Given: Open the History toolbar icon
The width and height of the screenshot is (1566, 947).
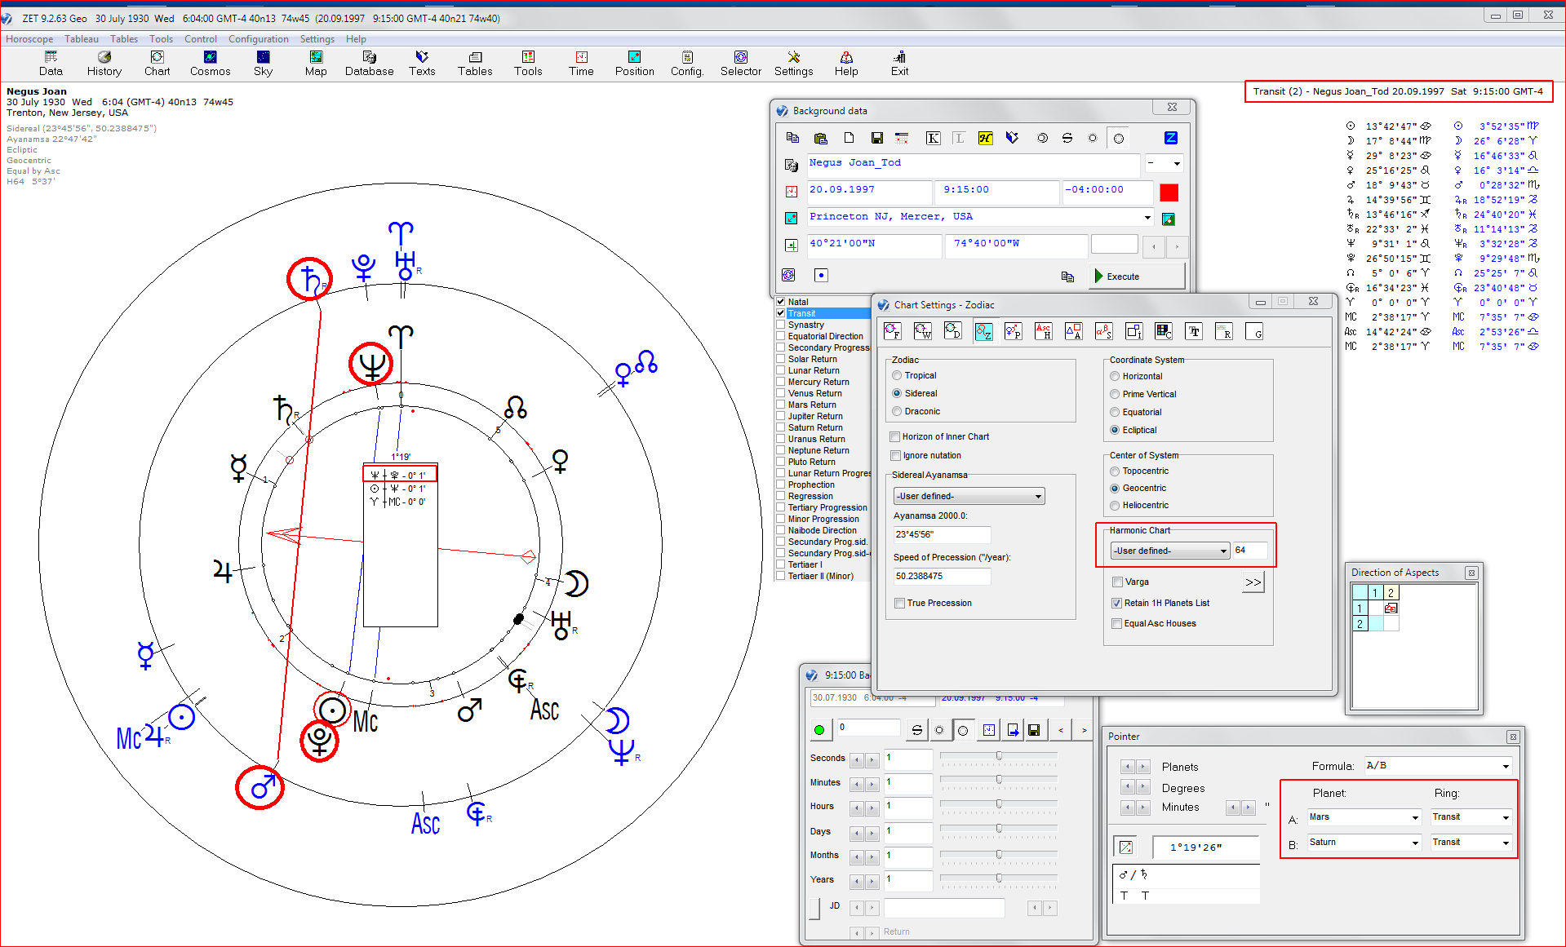Looking at the screenshot, I should [104, 64].
